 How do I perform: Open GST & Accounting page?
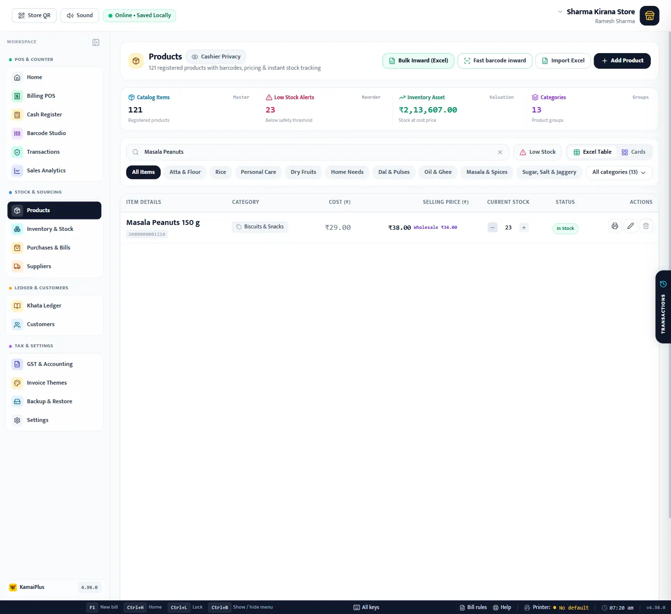tap(55, 364)
